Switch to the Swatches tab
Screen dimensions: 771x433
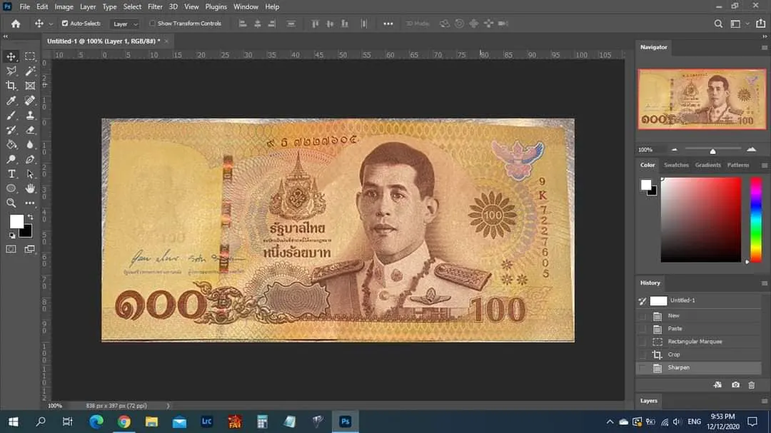(676, 165)
